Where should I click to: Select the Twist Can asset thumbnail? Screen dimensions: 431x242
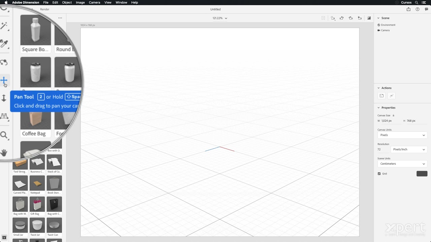(54, 225)
